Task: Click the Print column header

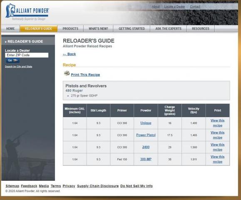Action: (x=218, y=110)
